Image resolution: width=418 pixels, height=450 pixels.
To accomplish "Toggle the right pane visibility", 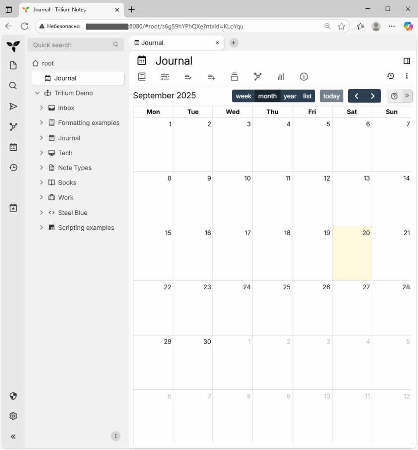I will [x=407, y=61].
